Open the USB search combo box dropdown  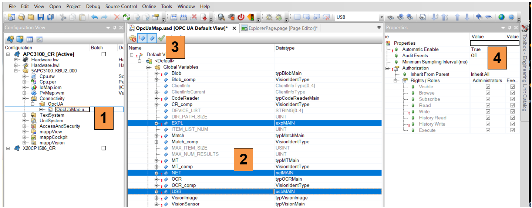(x=381, y=17)
